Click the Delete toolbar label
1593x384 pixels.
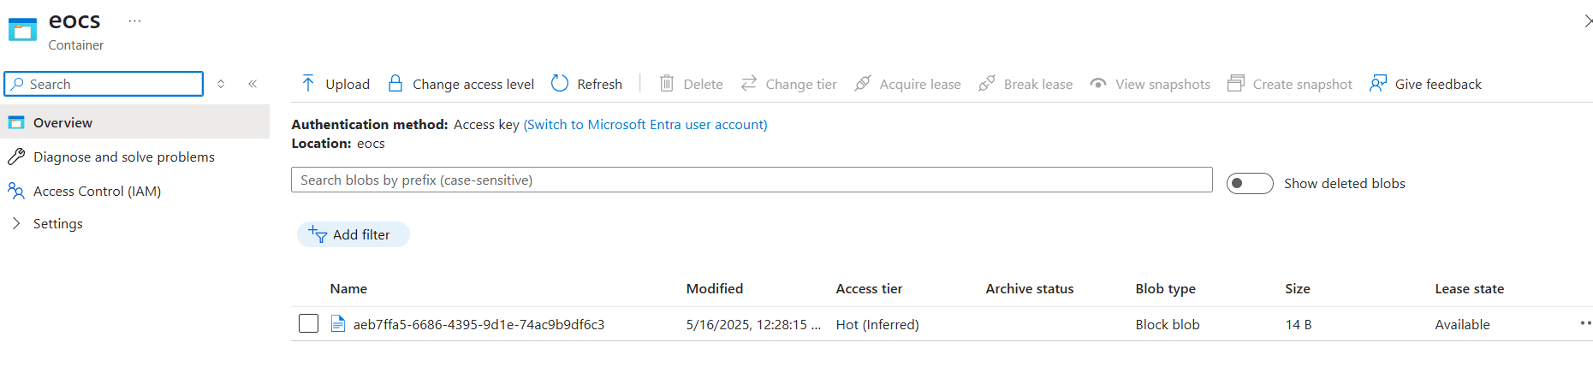pyautogui.click(x=703, y=84)
